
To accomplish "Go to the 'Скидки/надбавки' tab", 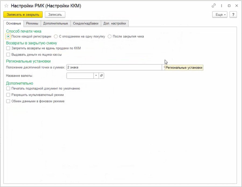I will (86, 23).
